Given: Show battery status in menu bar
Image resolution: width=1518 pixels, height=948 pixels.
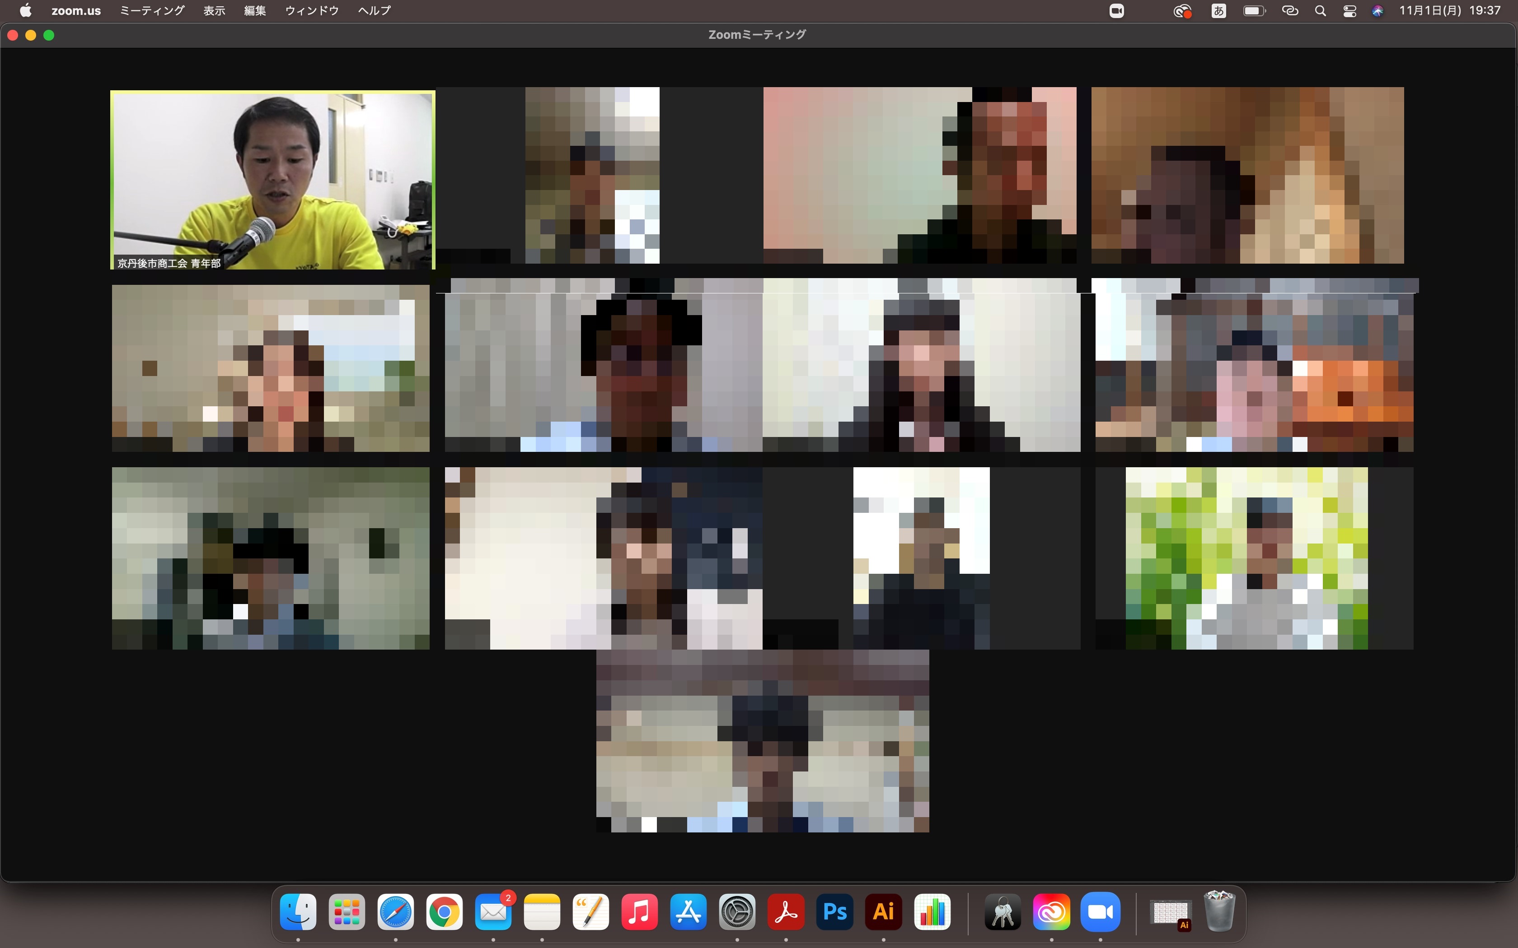Looking at the screenshot, I should (1255, 11).
